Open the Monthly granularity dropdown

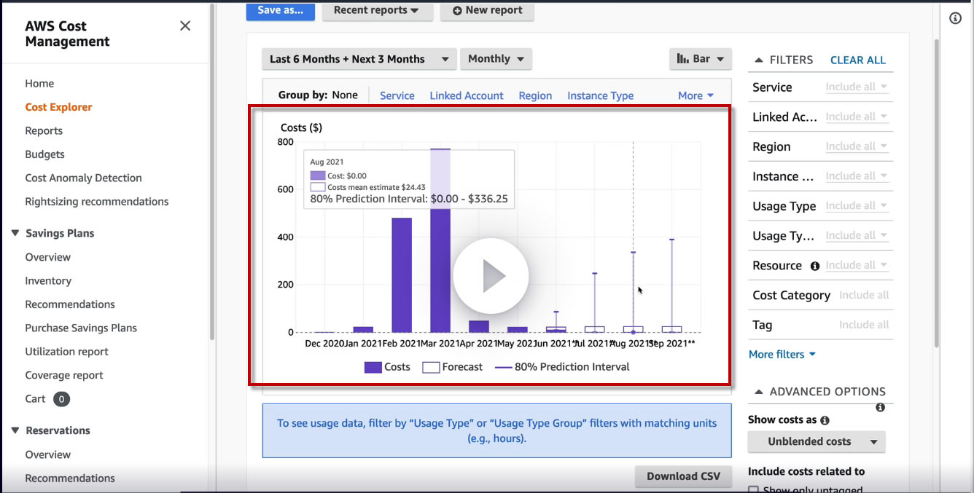point(496,59)
